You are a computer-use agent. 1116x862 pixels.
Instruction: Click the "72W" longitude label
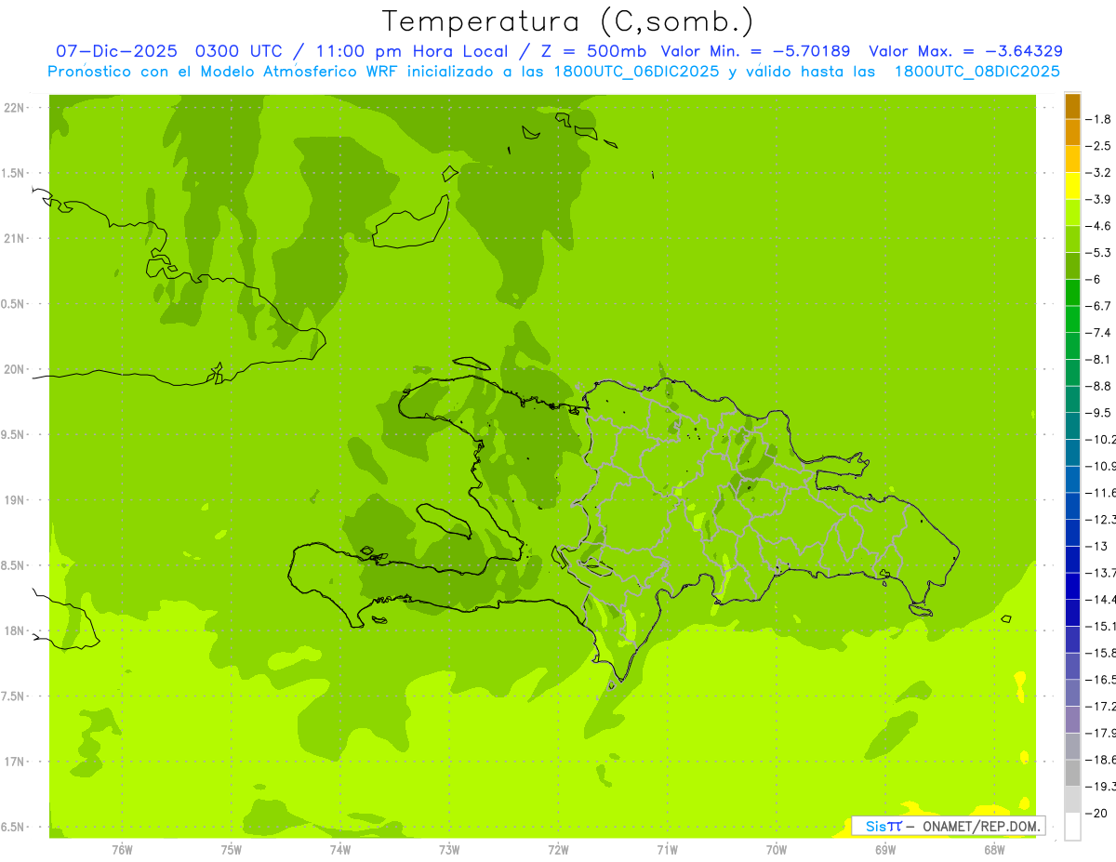[558, 850]
